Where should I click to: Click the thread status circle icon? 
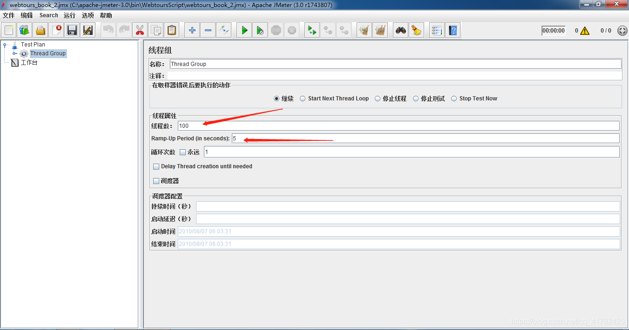pos(622,31)
